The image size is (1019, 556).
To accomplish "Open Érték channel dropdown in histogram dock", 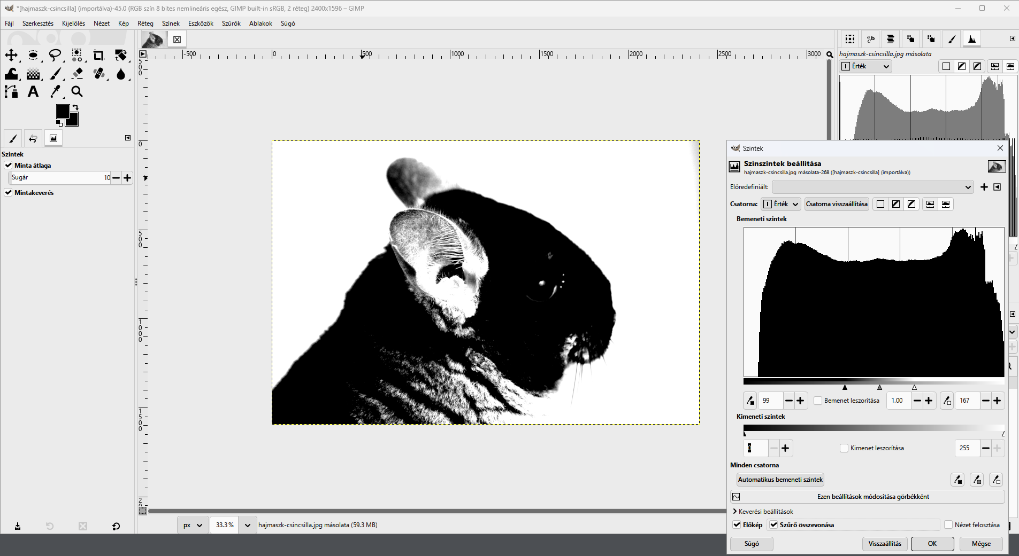I will point(865,66).
